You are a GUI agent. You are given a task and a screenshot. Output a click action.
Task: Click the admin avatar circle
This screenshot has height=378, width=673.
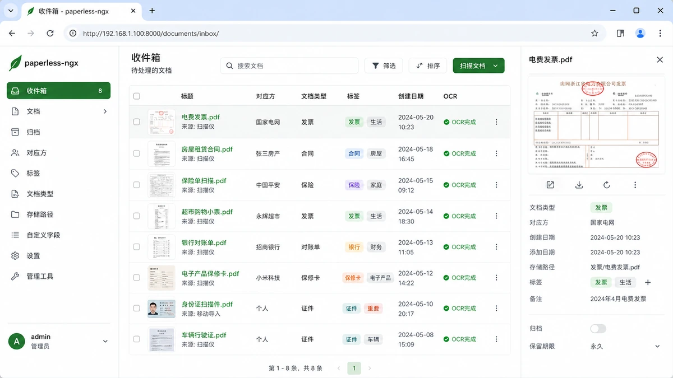coord(17,341)
